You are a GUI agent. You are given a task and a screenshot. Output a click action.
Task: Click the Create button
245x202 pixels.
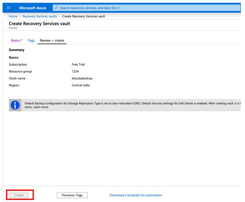click(19, 195)
